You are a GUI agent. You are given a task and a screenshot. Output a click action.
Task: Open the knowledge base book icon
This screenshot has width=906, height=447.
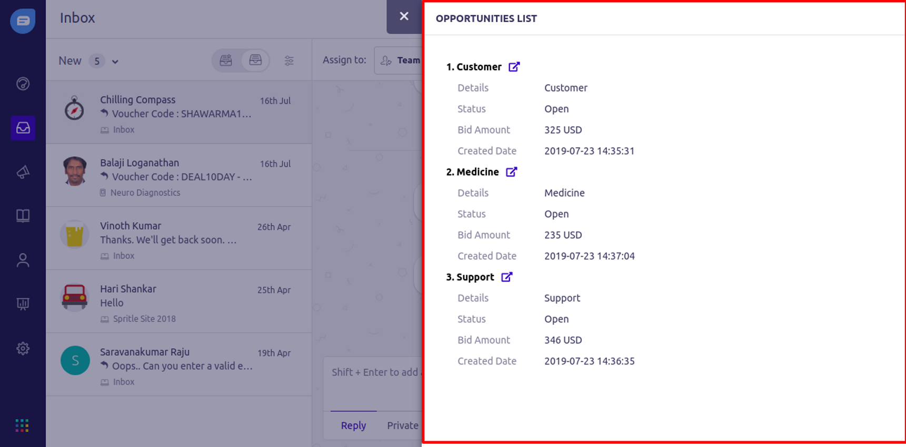coord(23,216)
